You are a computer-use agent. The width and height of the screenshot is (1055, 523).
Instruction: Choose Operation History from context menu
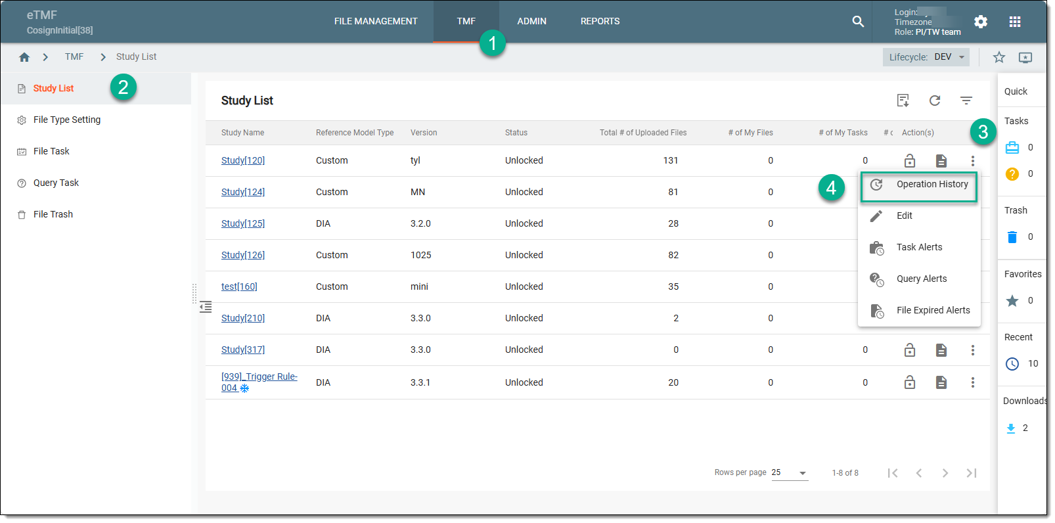coord(919,185)
